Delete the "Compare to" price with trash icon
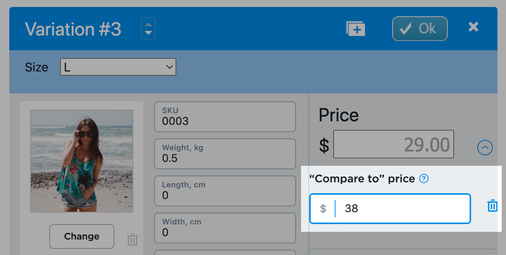The height and width of the screenshot is (255, 506). 492,206
